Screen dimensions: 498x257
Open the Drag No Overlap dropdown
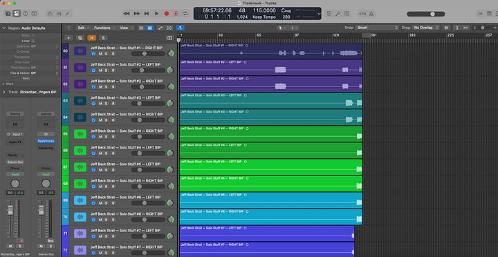point(426,28)
